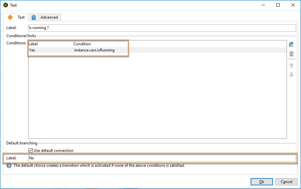Viewport: 301px width, 189px height.
Task: Switch to the Advanced tab
Action: [45, 17]
